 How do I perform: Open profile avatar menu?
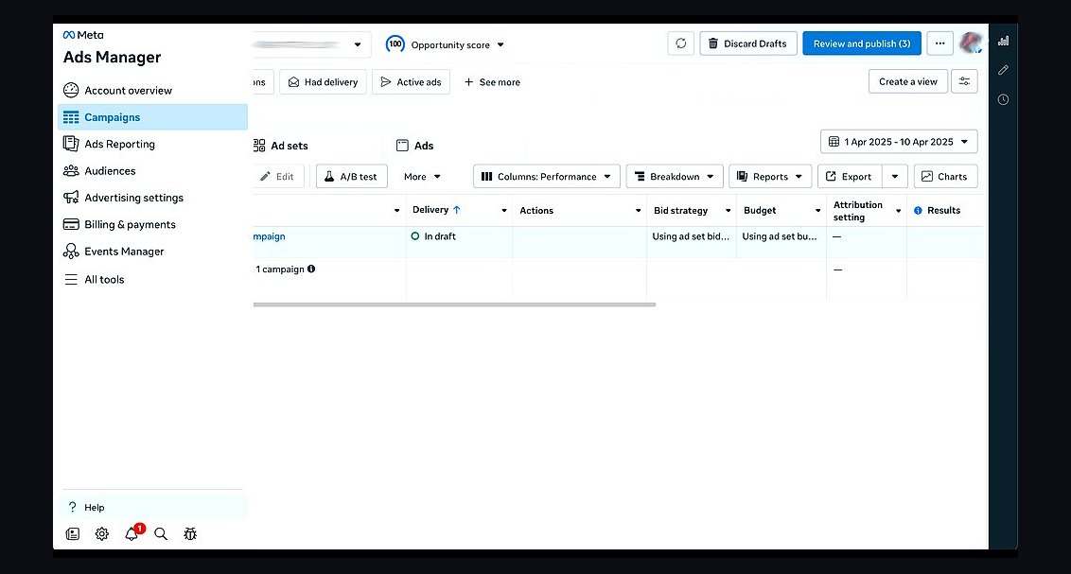(970, 43)
